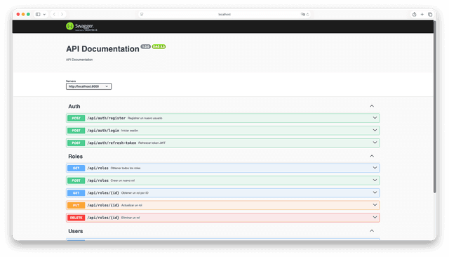Open the Safari sidebar toggle icon
The height and width of the screenshot is (257, 449).
point(38,14)
